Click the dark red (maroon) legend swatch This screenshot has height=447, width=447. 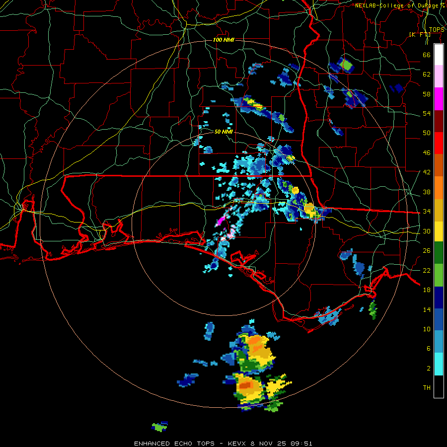[x=439, y=121]
